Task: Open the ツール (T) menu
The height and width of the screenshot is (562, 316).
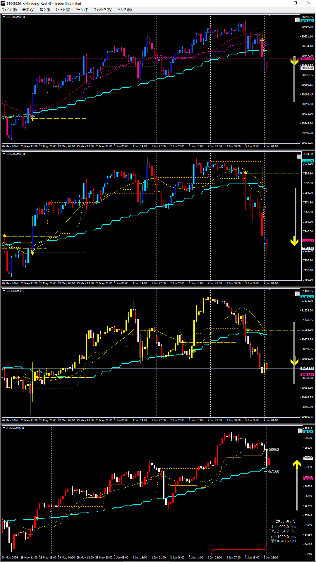Action: coord(82,10)
